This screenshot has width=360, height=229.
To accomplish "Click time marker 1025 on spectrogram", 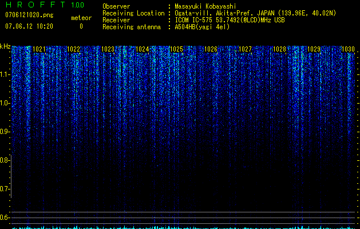I will point(176,49).
